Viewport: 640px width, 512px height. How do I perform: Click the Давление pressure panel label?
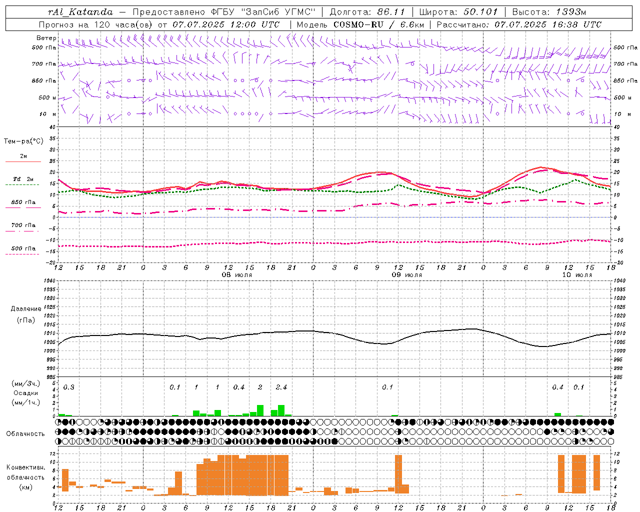pos(25,309)
